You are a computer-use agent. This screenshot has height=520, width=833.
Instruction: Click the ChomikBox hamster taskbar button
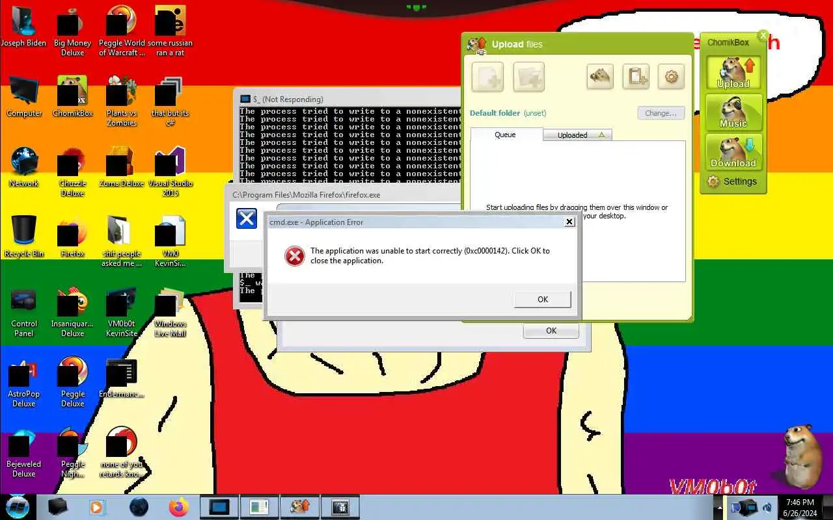(300, 507)
